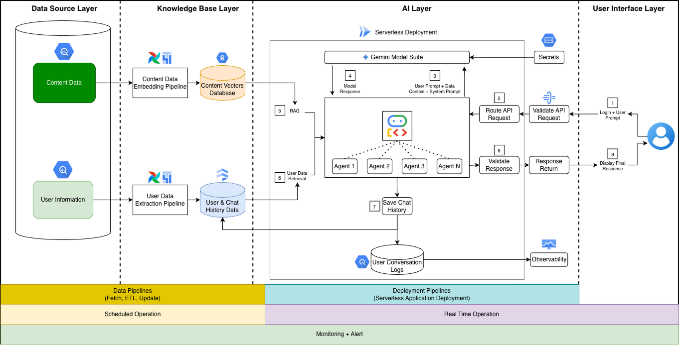The height and width of the screenshot is (345, 679).
Task: Click the agent robot icon in center
Action: tap(397, 126)
